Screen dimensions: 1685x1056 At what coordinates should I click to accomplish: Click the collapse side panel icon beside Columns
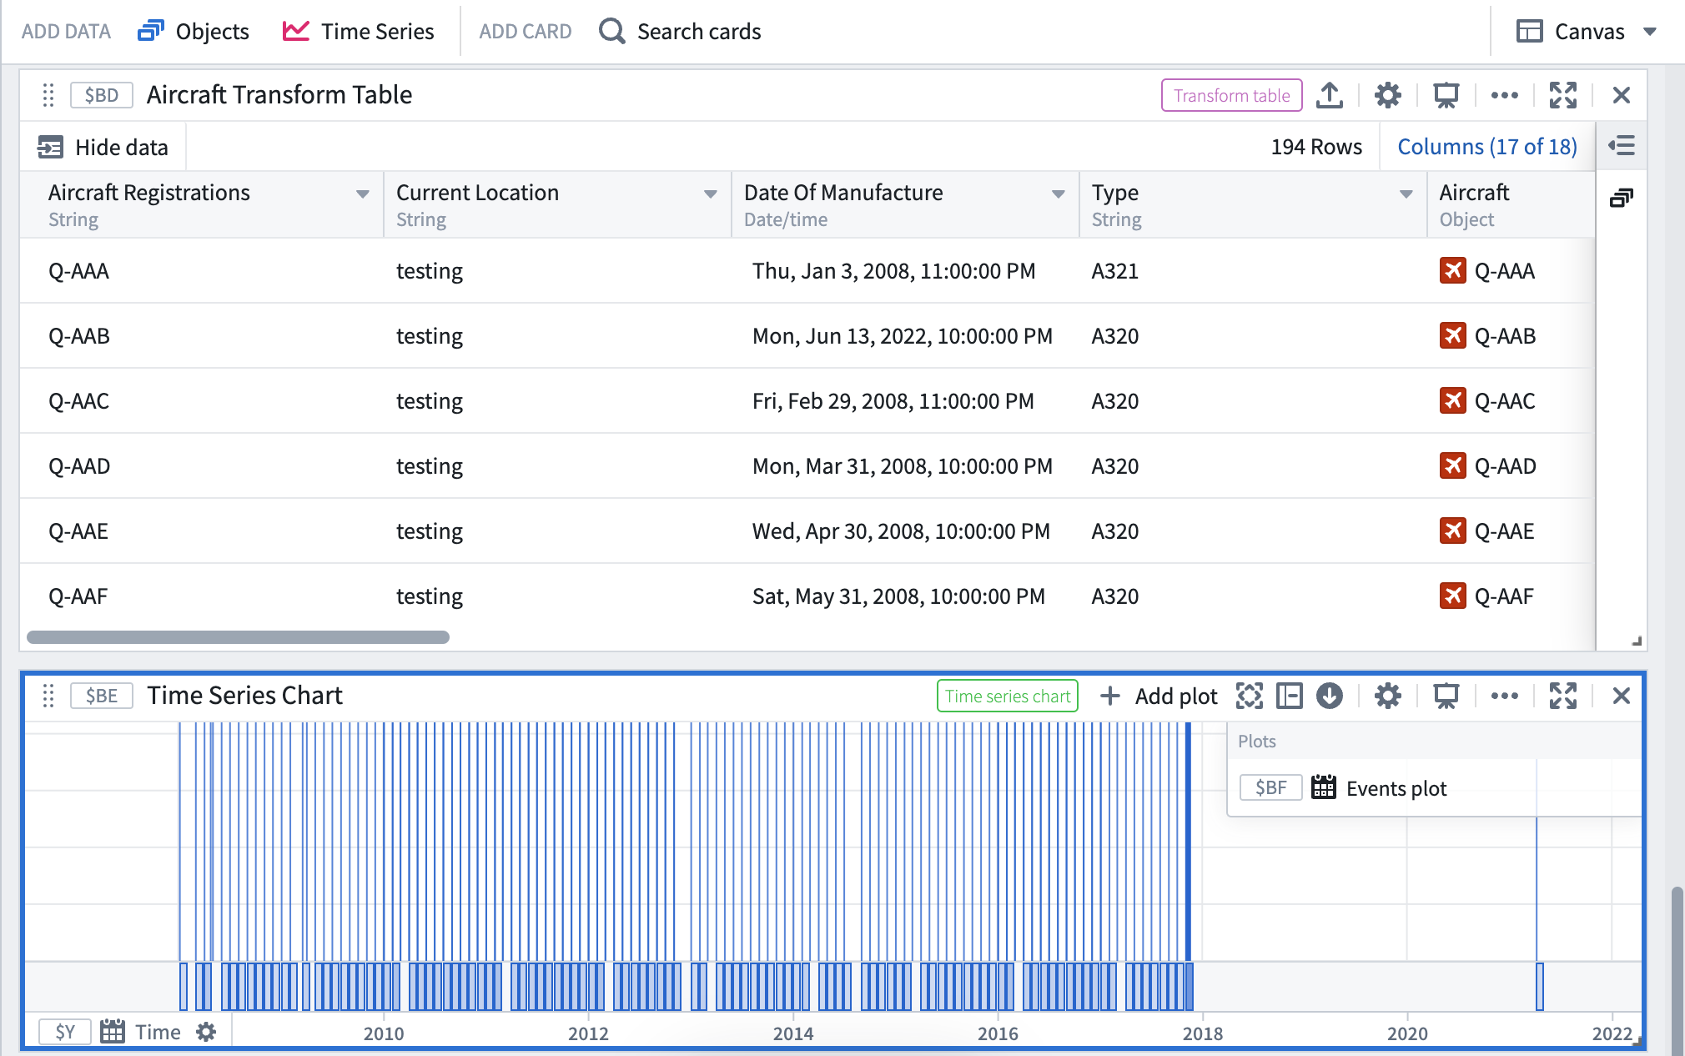click(1622, 146)
